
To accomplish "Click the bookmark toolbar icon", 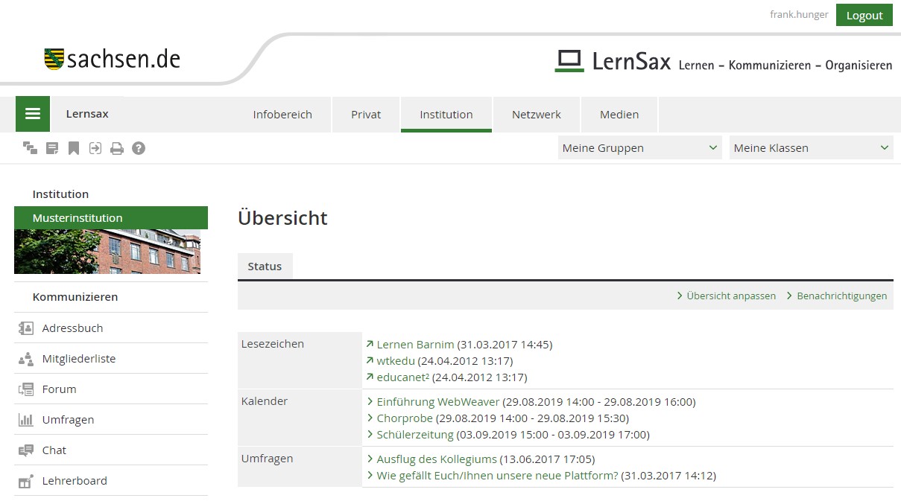I will 74,148.
